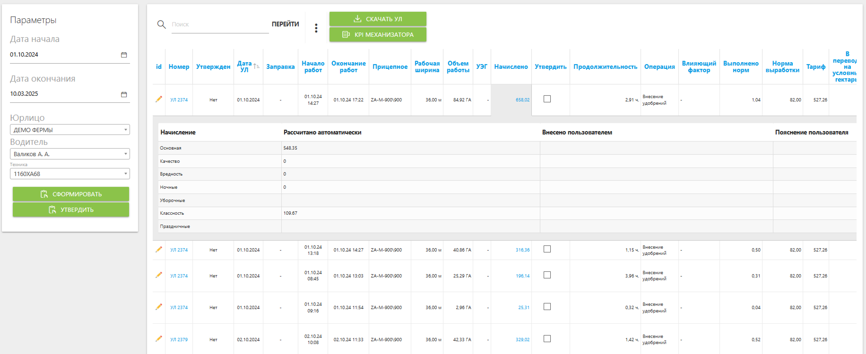This screenshot has width=866, height=354.
Task: Open the three-dot options menu
Action: 316,28
